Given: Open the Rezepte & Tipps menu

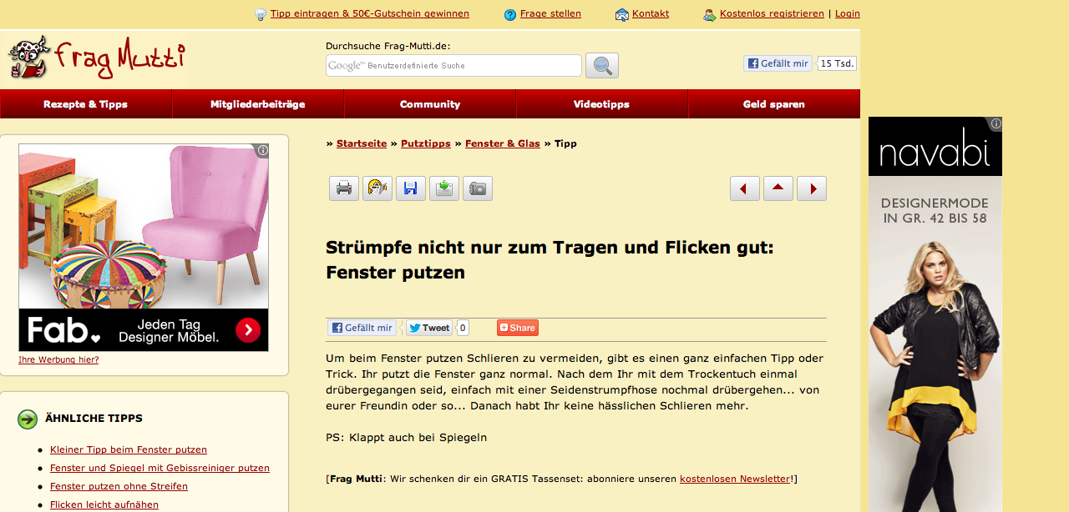Looking at the screenshot, I should pos(86,104).
